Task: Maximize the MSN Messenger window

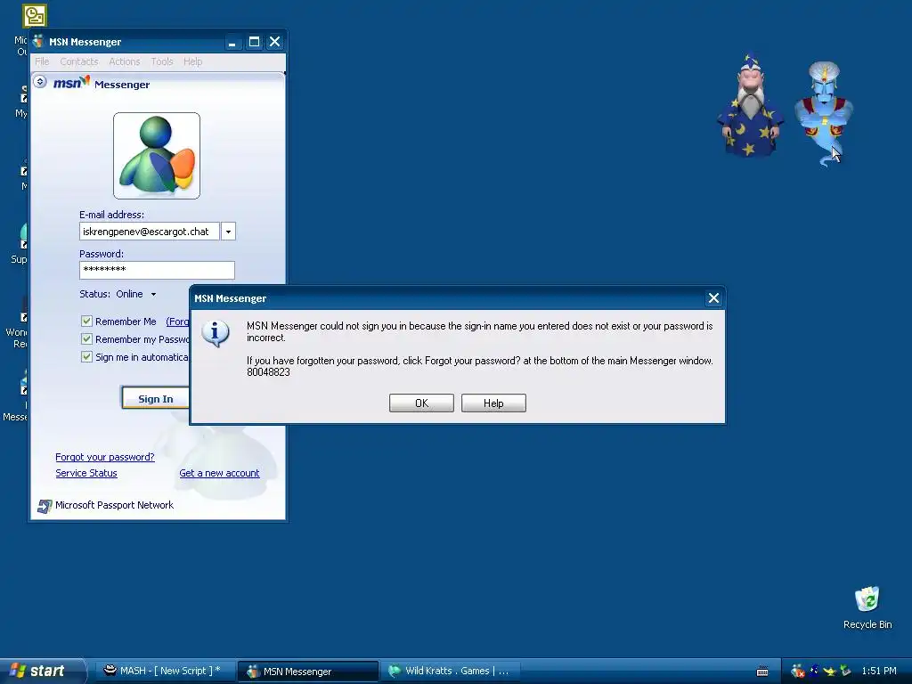Action: click(254, 42)
